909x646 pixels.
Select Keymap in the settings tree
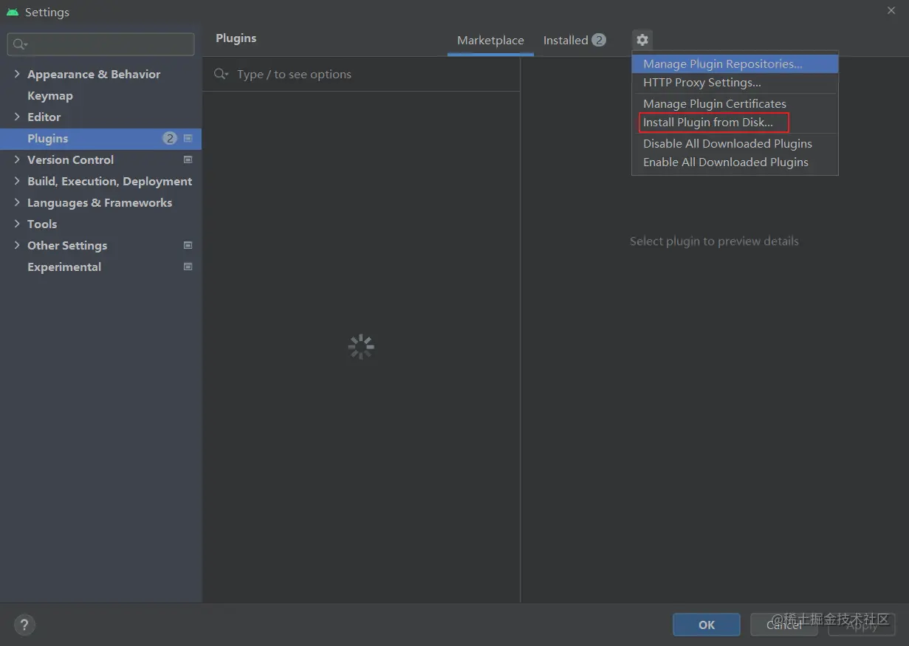click(x=49, y=95)
